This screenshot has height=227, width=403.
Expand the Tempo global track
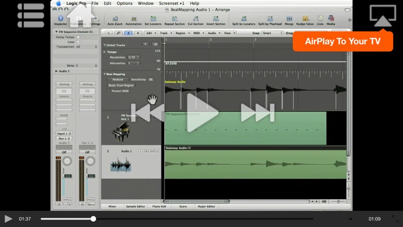click(105, 52)
